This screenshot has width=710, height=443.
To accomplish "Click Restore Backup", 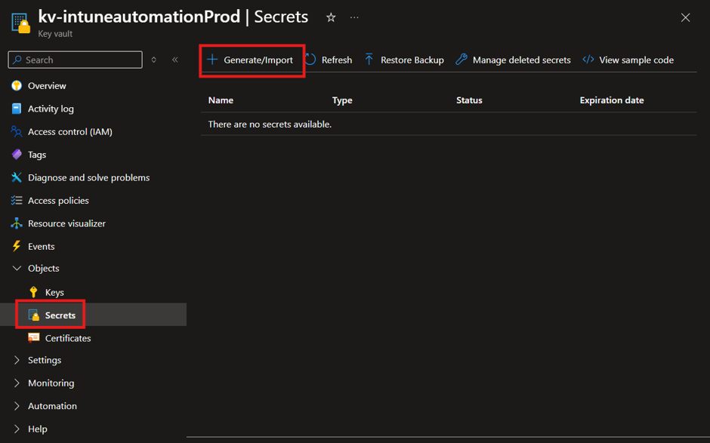I will click(404, 60).
